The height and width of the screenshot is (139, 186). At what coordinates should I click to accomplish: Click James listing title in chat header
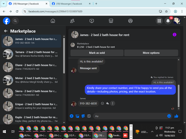click(x=105, y=35)
